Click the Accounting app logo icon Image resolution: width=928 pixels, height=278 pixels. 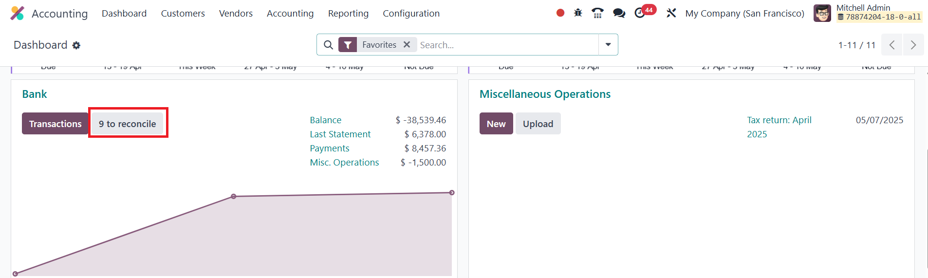[17, 13]
